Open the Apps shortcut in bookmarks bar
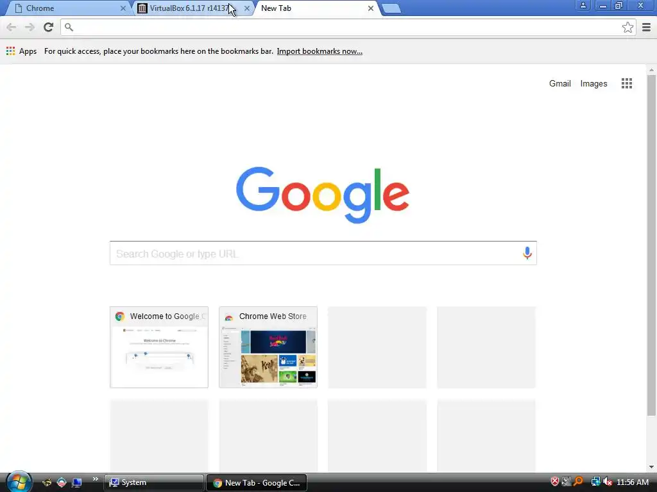657x492 pixels. (21, 51)
